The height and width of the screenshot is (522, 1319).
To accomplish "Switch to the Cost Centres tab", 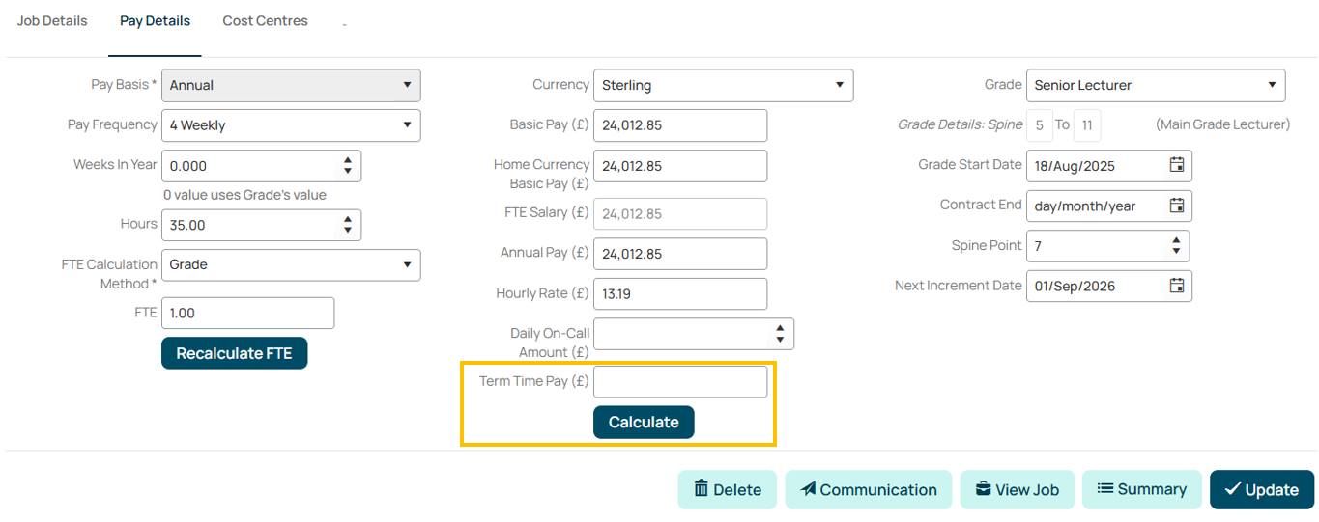I will click(x=265, y=20).
